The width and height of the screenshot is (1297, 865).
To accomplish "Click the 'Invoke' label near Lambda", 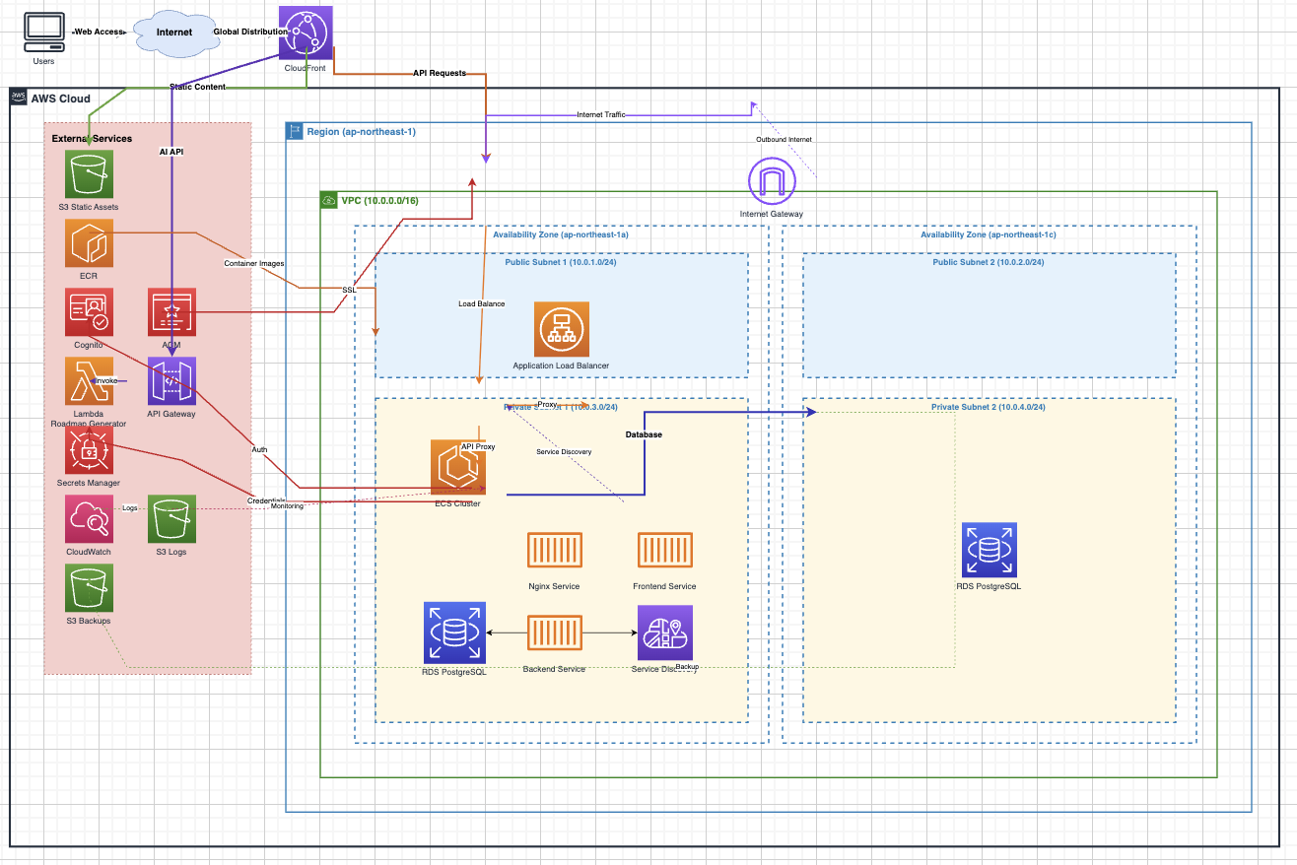I will pos(106,380).
